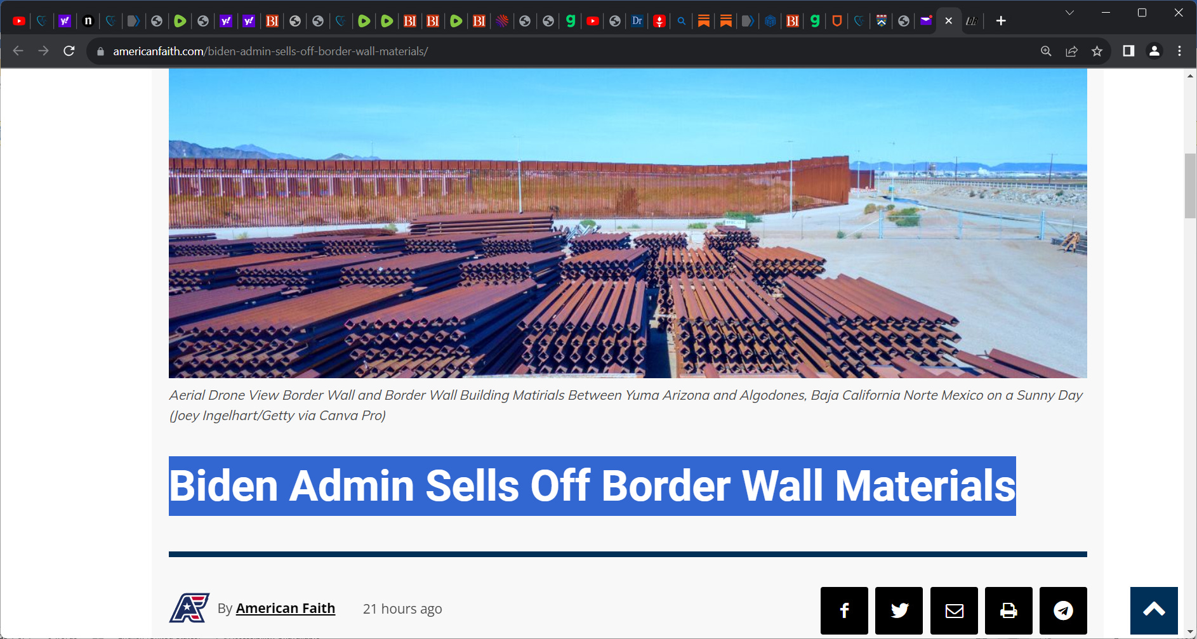Switch to the YouTube tab
The height and width of the screenshot is (639, 1197).
pos(18,20)
